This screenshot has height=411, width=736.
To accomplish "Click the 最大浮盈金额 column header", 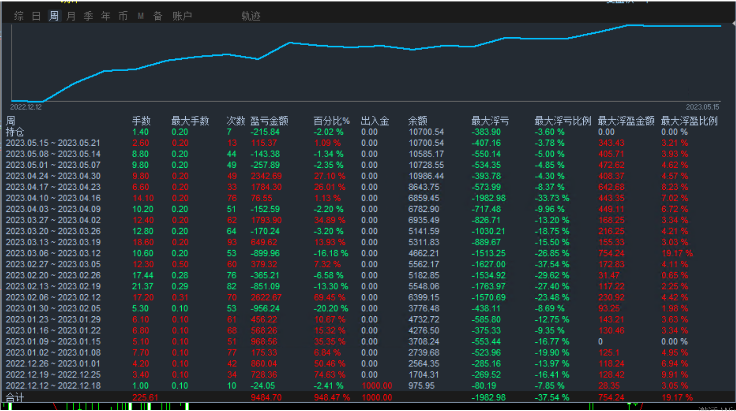I will [626, 121].
